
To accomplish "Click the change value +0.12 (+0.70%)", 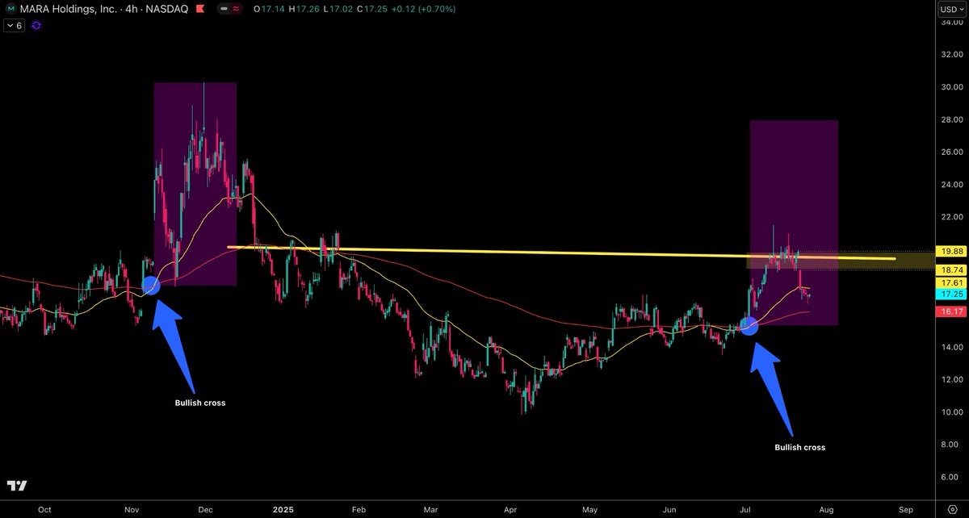I will click(424, 9).
